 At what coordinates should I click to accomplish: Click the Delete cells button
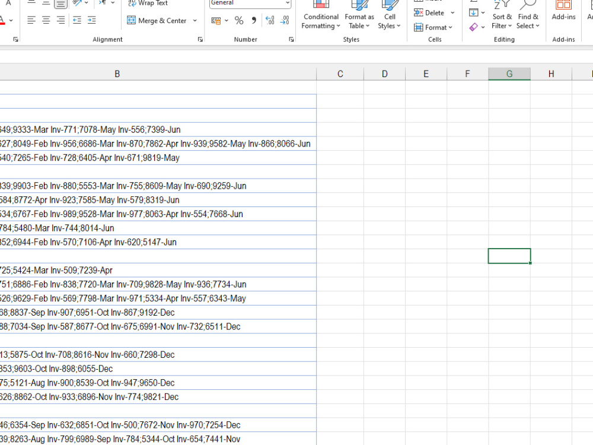[429, 13]
